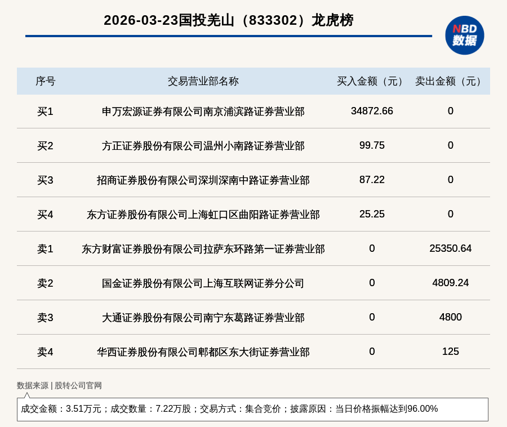
Task: Click the 买入金额（元） column header
Action: click(372, 81)
